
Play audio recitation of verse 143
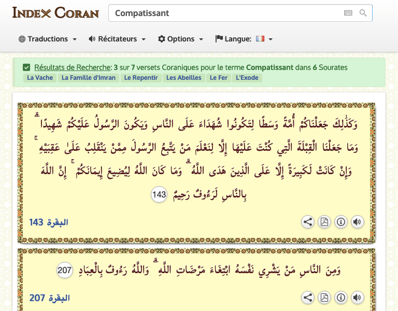(x=357, y=222)
